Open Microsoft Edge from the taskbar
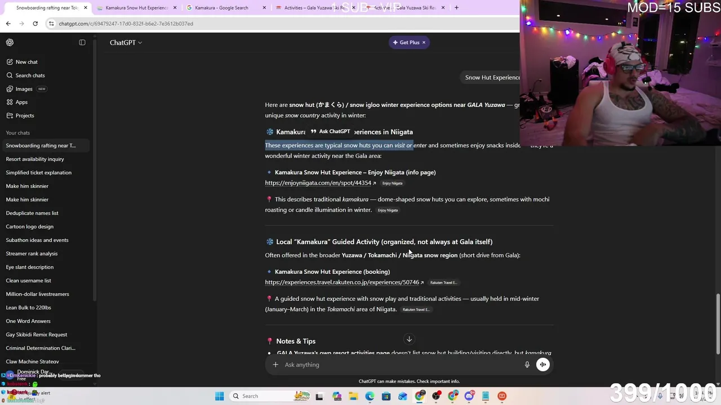This screenshot has width=721, height=405. 370,396
